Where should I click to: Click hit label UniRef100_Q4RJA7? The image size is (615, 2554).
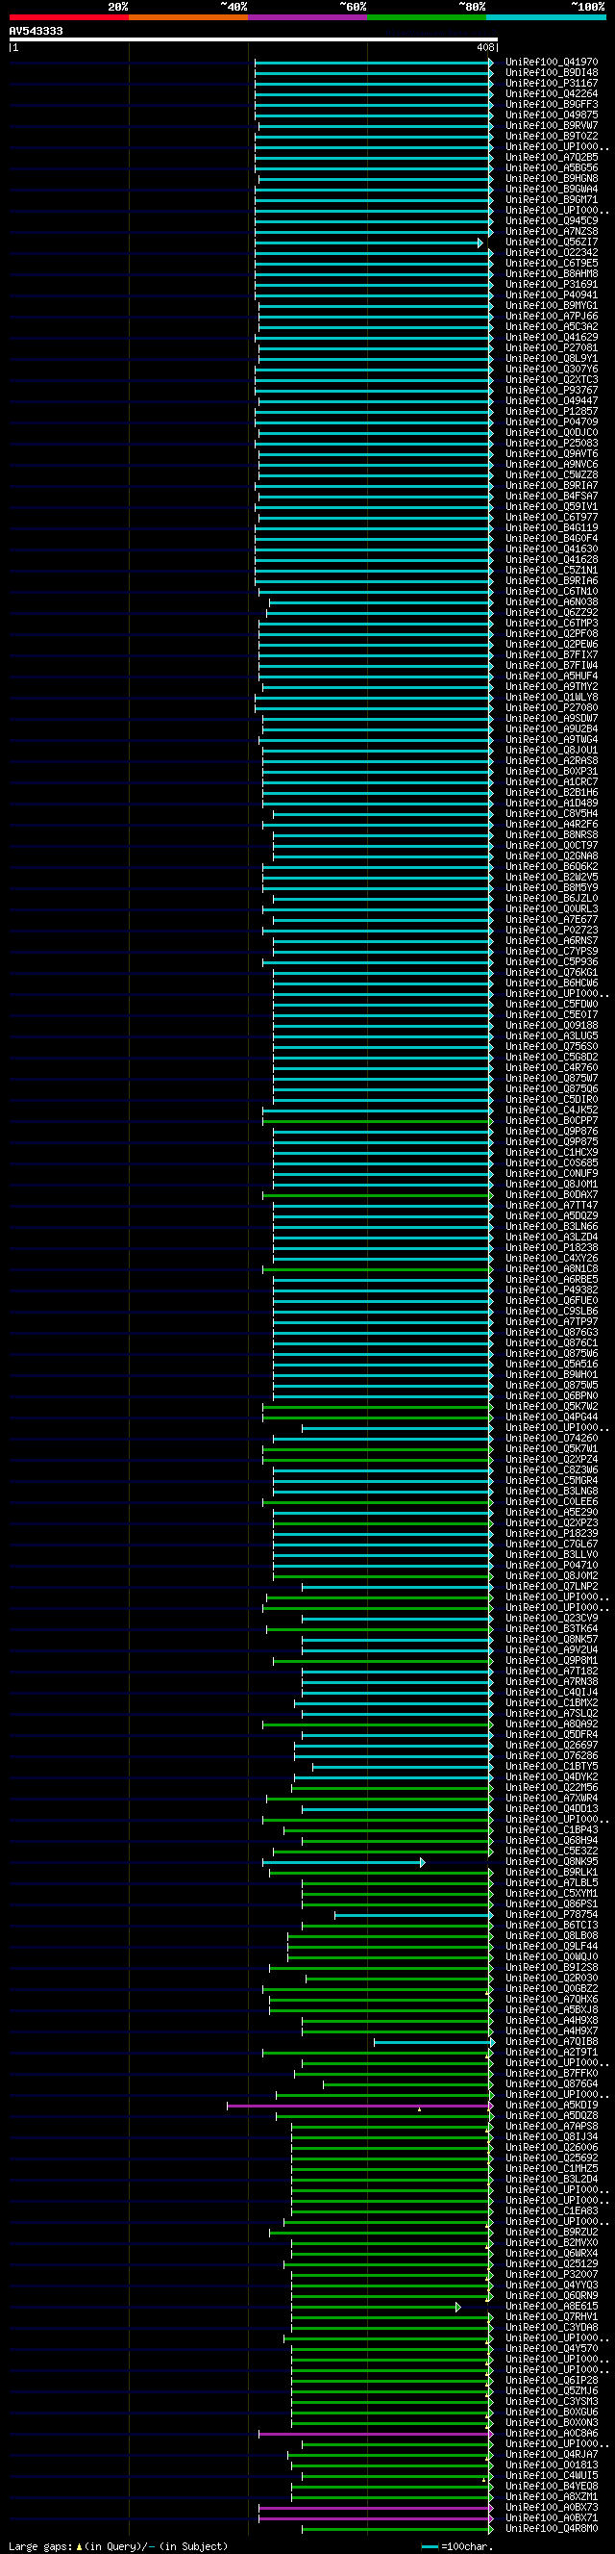tap(552, 2455)
